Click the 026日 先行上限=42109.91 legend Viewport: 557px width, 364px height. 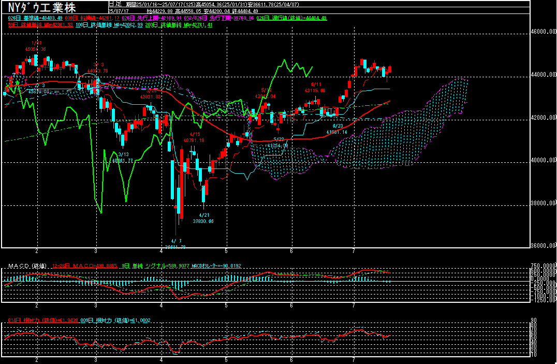(152, 18)
